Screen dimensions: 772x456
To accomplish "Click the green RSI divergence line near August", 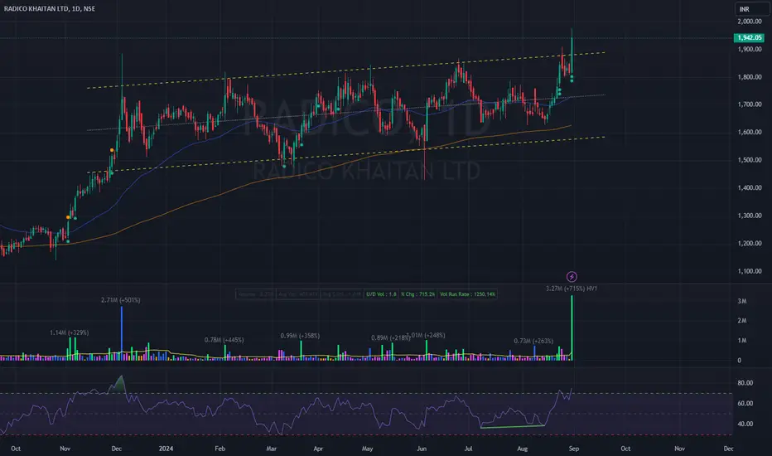I will tap(513, 426).
